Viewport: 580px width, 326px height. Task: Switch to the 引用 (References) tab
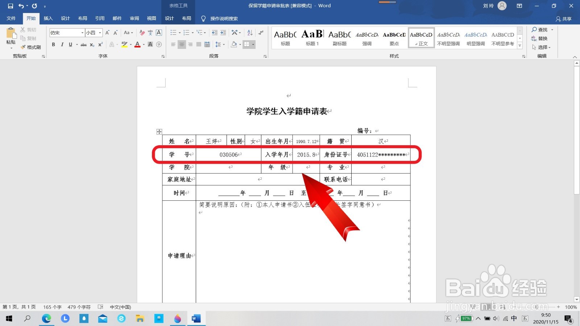coord(100,18)
